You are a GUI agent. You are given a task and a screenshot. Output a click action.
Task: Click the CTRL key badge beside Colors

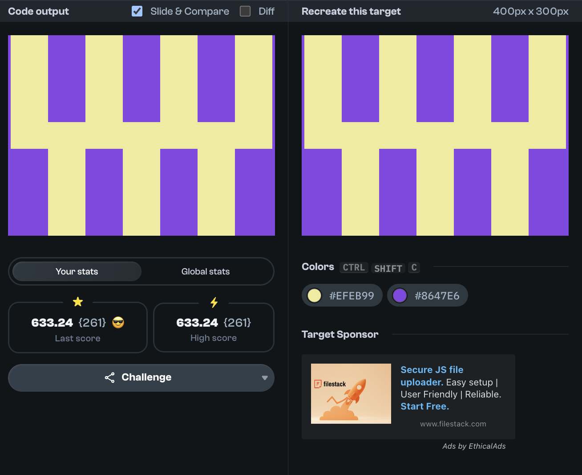pyautogui.click(x=354, y=267)
